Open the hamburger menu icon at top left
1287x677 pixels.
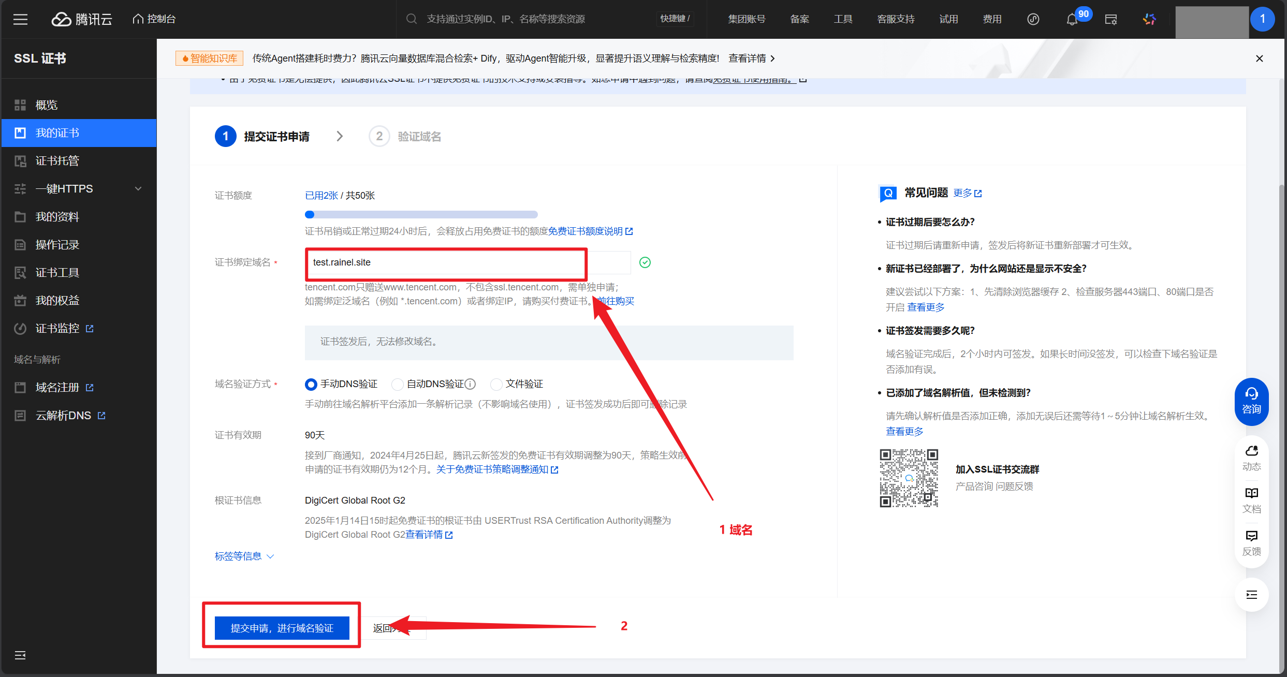[x=20, y=19]
